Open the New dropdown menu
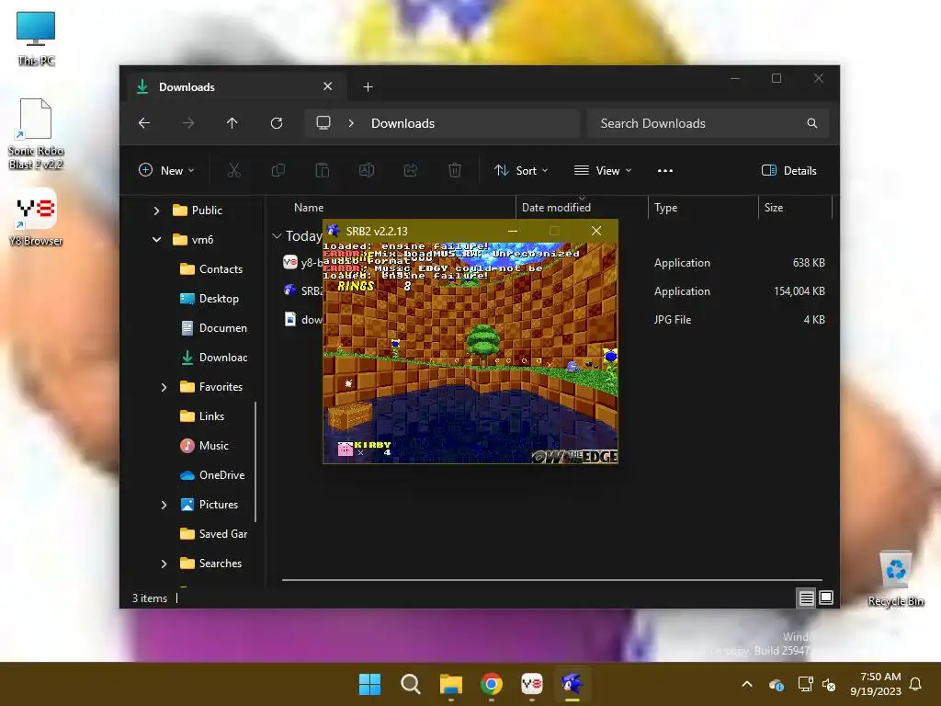Image resolution: width=941 pixels, height=706 pixels. point(166,170)
